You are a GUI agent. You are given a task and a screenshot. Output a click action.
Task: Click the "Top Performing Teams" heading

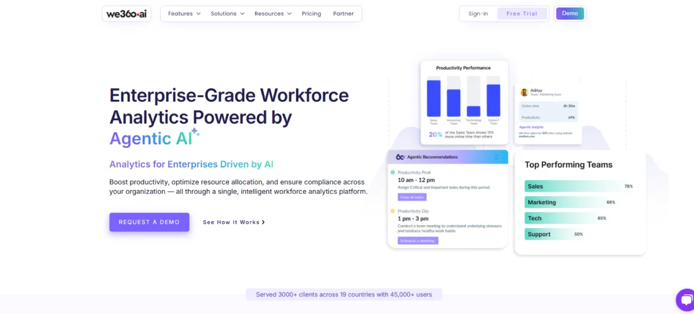pyautogui.click(x=569, y=165)
